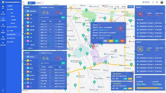Open the user avatar menu

(x=162, y=2)
